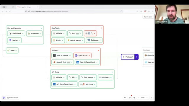Open the failed App JS Lint step
The image size is (189, 106).
tap(82, 56)
